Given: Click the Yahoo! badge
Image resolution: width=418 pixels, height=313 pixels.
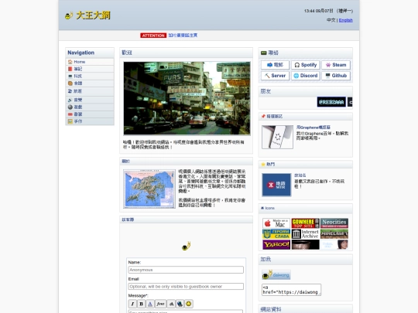Looking at the screenshot, I should (276, 244).
